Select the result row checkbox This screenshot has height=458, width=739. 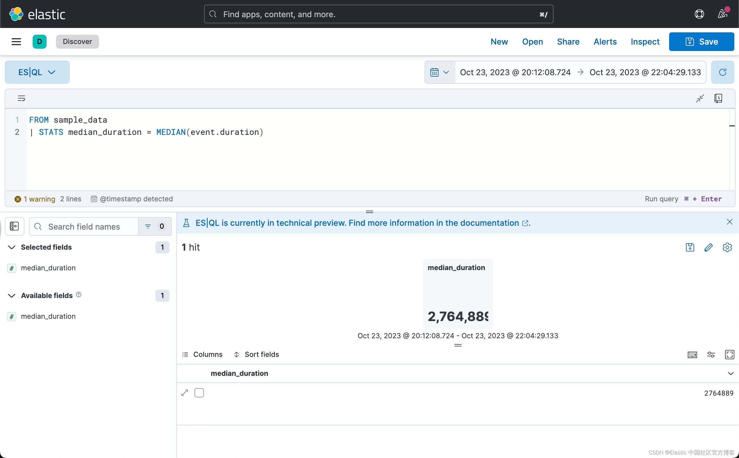point(199,392)
